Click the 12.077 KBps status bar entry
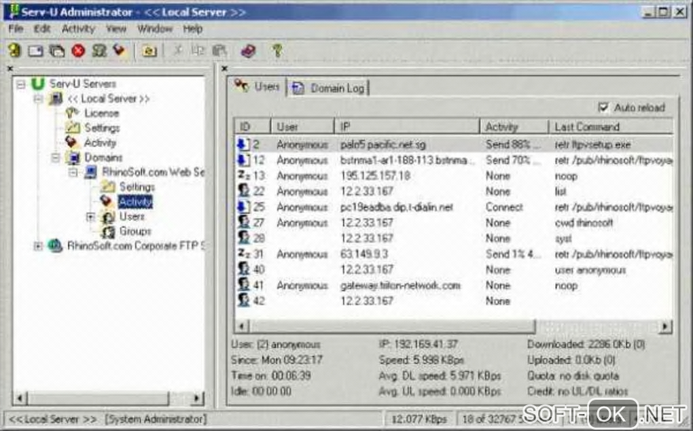The height and width of the screenshot is (431, 693). (x=419, y=419)
